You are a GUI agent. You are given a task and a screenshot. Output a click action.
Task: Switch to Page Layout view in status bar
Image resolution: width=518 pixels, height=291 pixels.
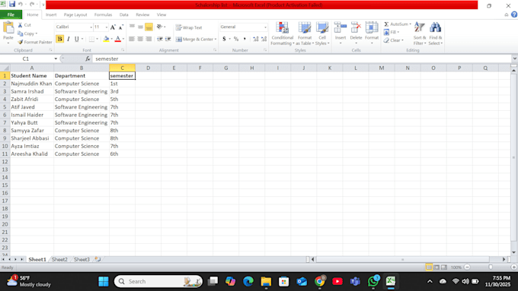pyautogui.click(x=436, y=267)
